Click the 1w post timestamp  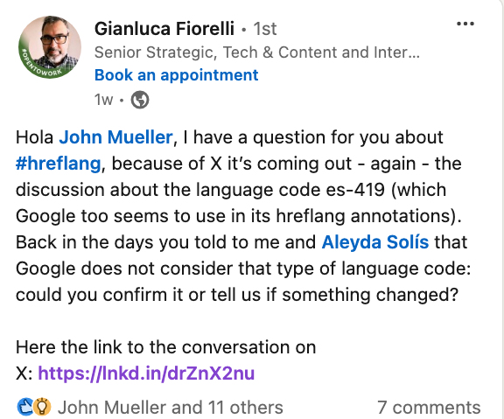(x=103, y=100)
